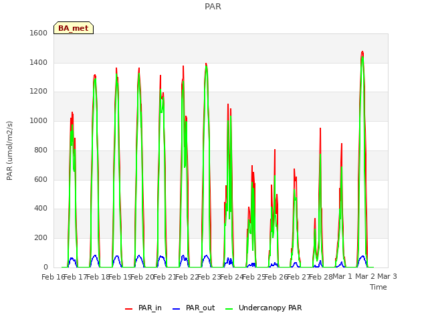Viewport: 428px width, 321px height.
Task: Click the Time x-axis label
Action: pos(379,287)
